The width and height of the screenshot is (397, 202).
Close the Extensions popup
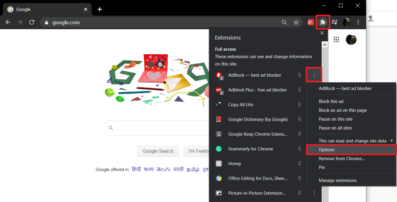click(x=322, y=33)
